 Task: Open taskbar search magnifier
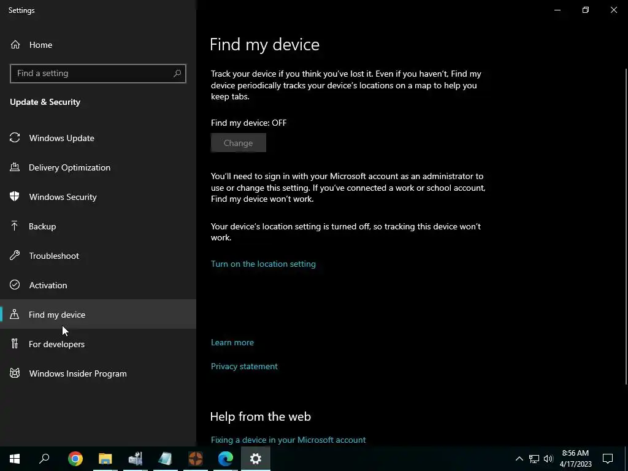[x=44, y=459]
